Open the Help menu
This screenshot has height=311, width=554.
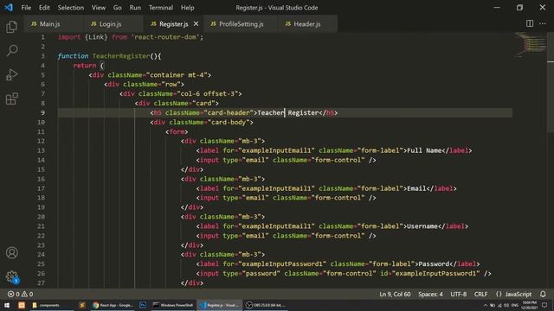(x=188, y=8)
